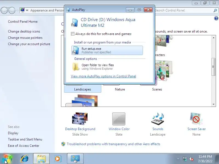Image resolution: width=219 pixels, height=164 pixels.
Task: Click the themes list scrollbar thumb
Action: 213,67
